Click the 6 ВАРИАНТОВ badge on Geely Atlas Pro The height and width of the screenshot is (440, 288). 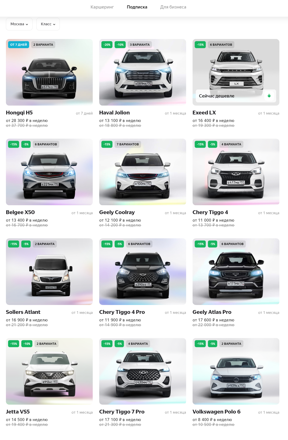(x=233, y=244)
